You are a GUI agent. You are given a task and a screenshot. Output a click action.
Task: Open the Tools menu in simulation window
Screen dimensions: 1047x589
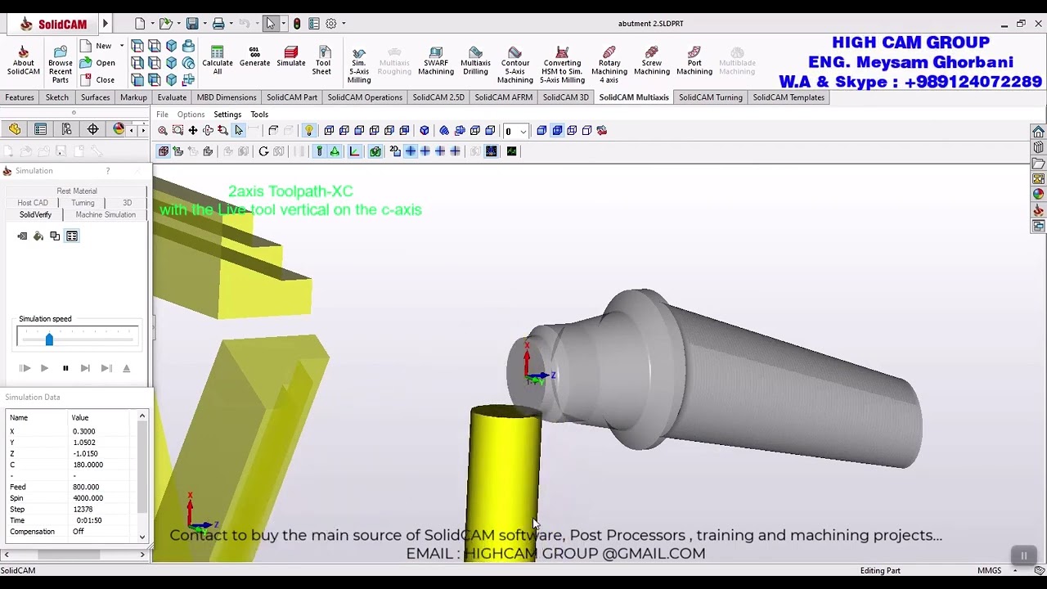coord(259,115)
